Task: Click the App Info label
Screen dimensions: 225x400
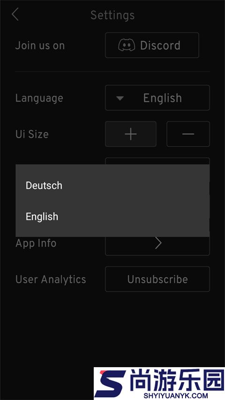Action: 36,243
